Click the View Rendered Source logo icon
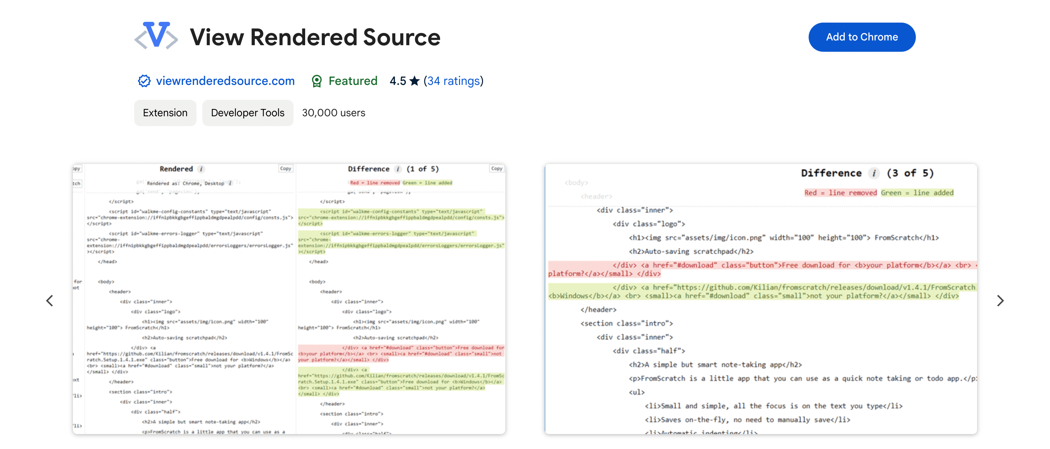The image size is (1050, 449). point(156,36)
